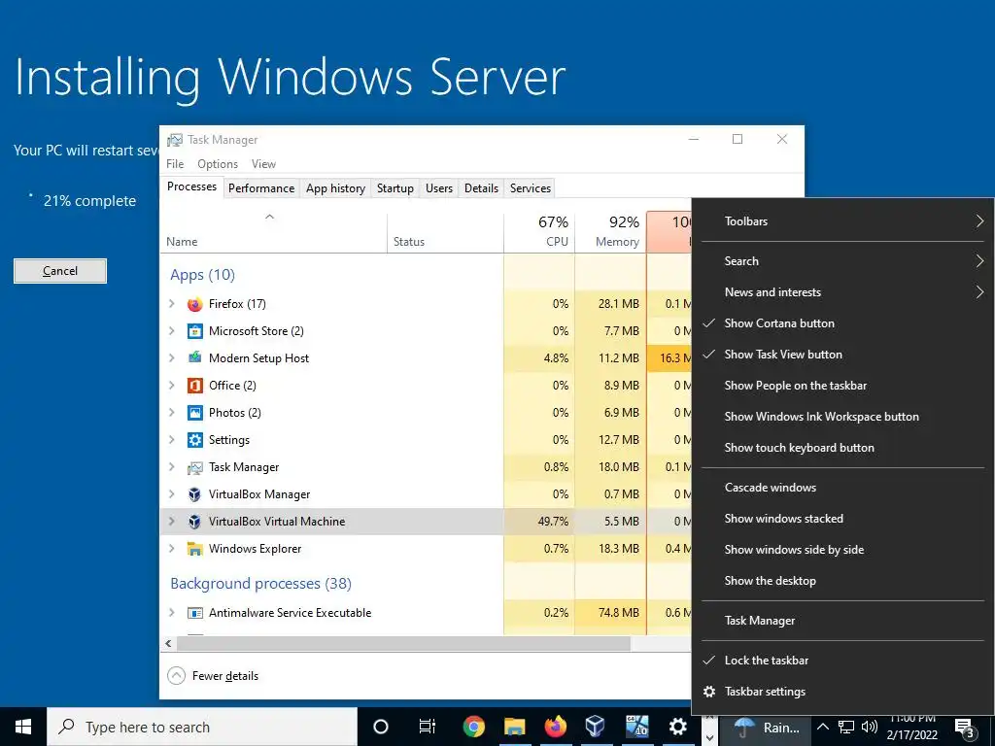Click the VirtualBox Virtual Machine process icon
Viewport: 995px width, 746px height.
[194, 522]
